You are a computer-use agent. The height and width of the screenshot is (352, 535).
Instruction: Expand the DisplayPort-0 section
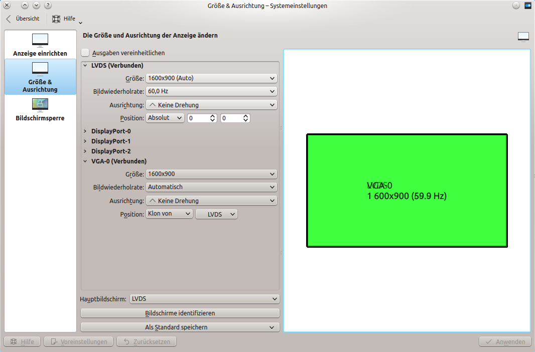click(85, 131)
